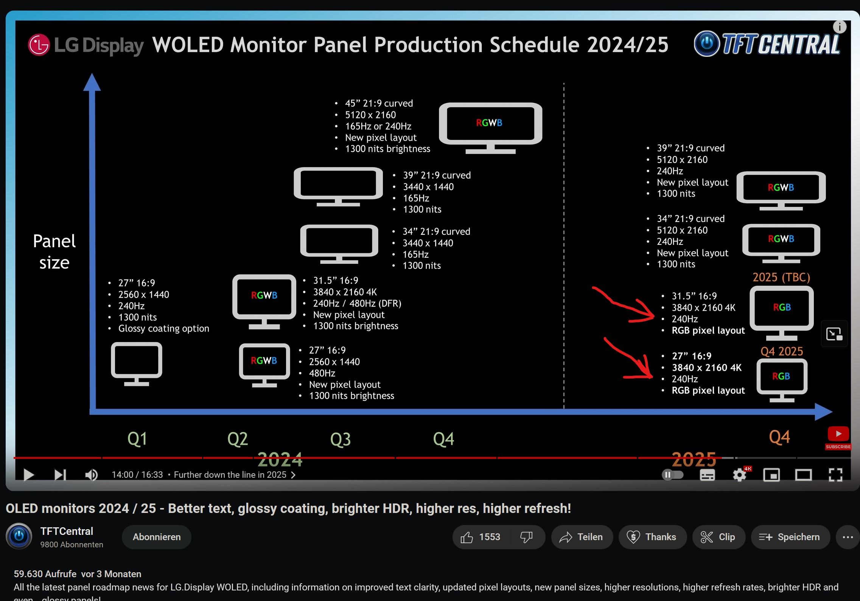860x601 pixels.
Task: Like the video with 1553 likes
Action: 481,537
